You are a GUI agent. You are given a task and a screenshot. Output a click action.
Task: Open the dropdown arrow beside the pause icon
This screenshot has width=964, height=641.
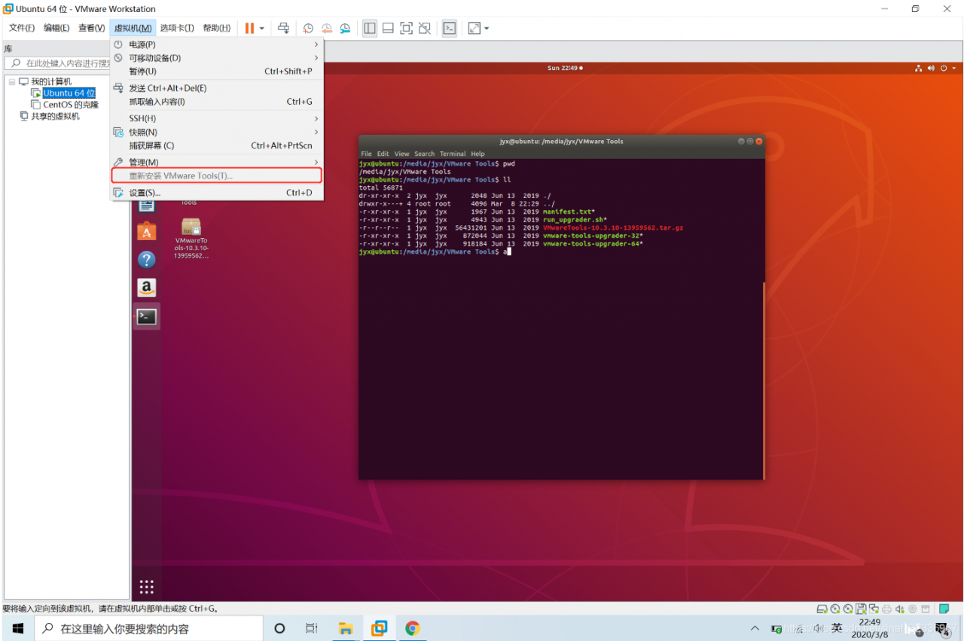(x=262, y=29)
